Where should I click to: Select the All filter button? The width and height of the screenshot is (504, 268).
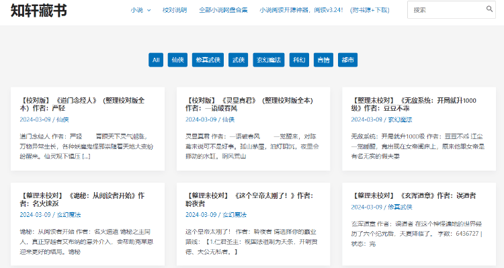[156, 60]
